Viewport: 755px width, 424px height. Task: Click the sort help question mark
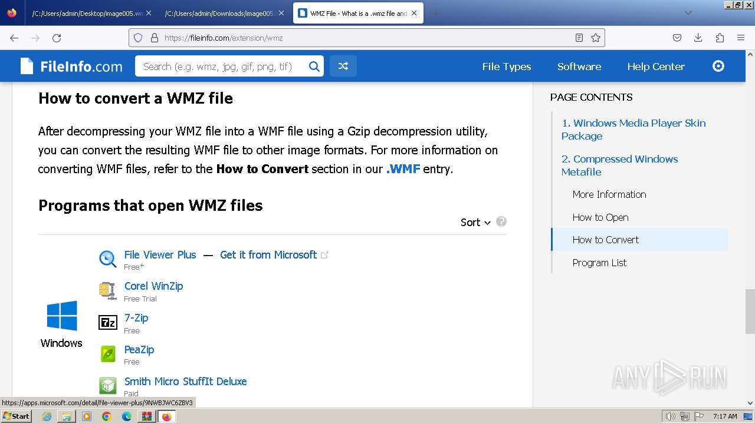pos(501,222)
